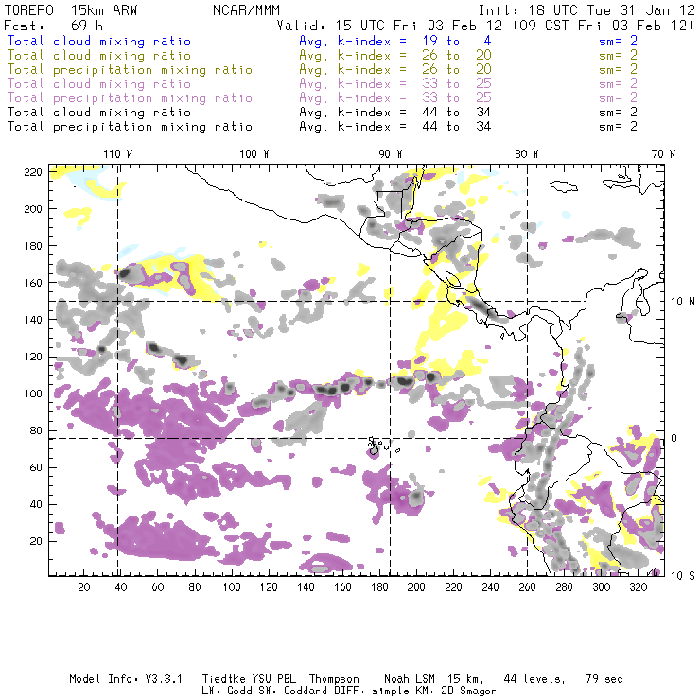Click the '70 W' longitude label
The image size is (700, 700).
point(663,154)
